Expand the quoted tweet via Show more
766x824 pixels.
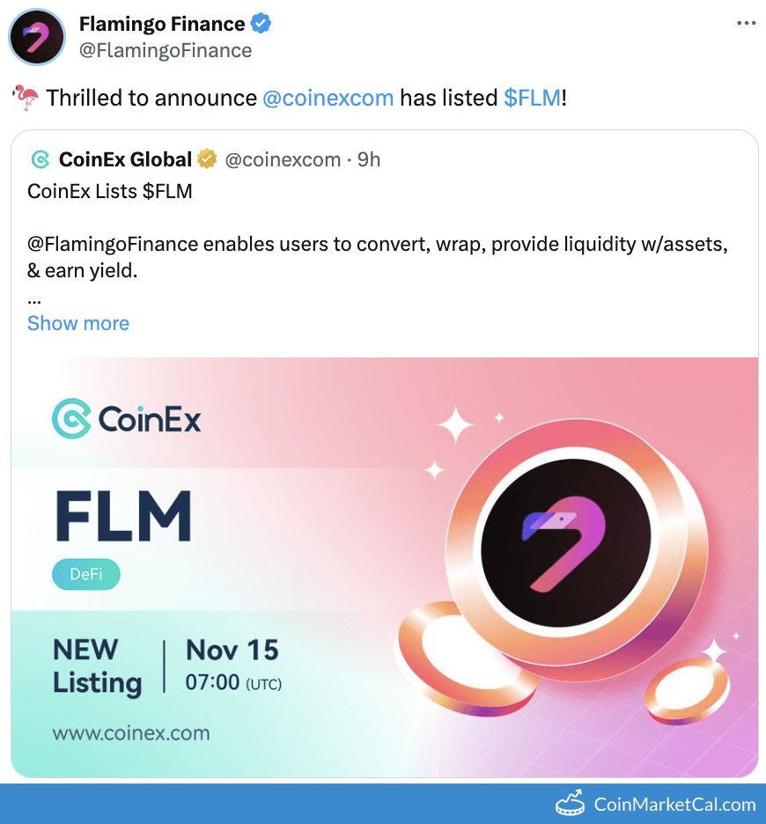(x=77, y=323)
